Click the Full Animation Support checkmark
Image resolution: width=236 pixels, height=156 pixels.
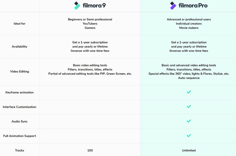coord(189,136)
